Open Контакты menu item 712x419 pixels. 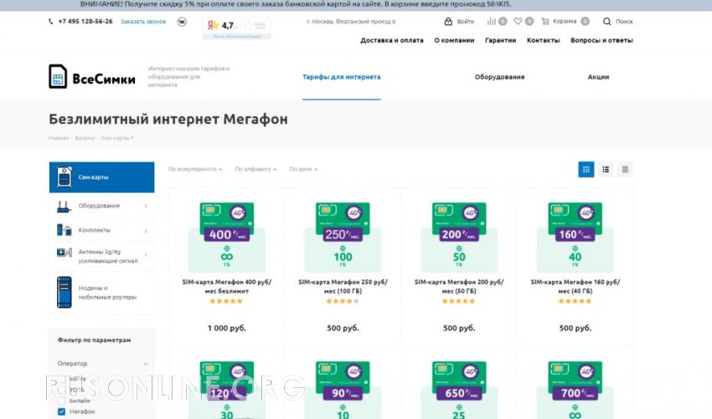543,40
